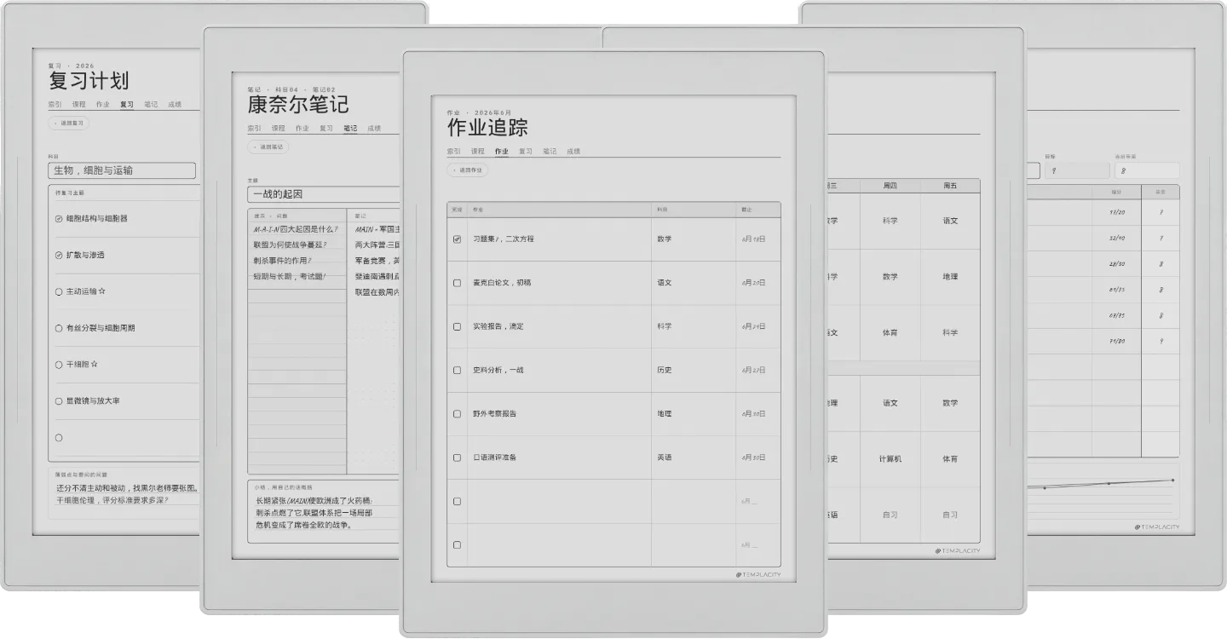Screen dimensions: 1227x639
Task: Click the 32/40 score in grades page
Action: (x=1116, y=239)
